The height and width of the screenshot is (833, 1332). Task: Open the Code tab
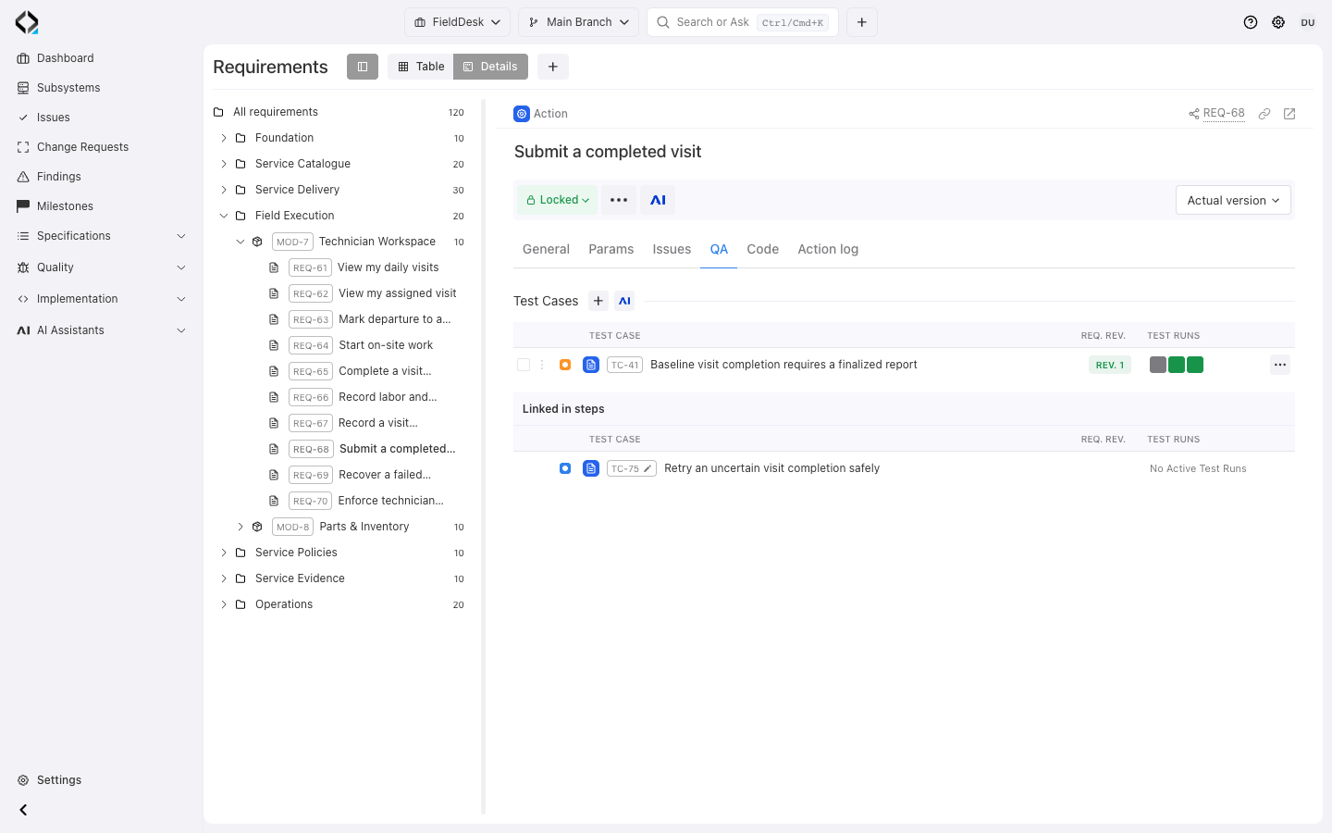tap(763, 249)
